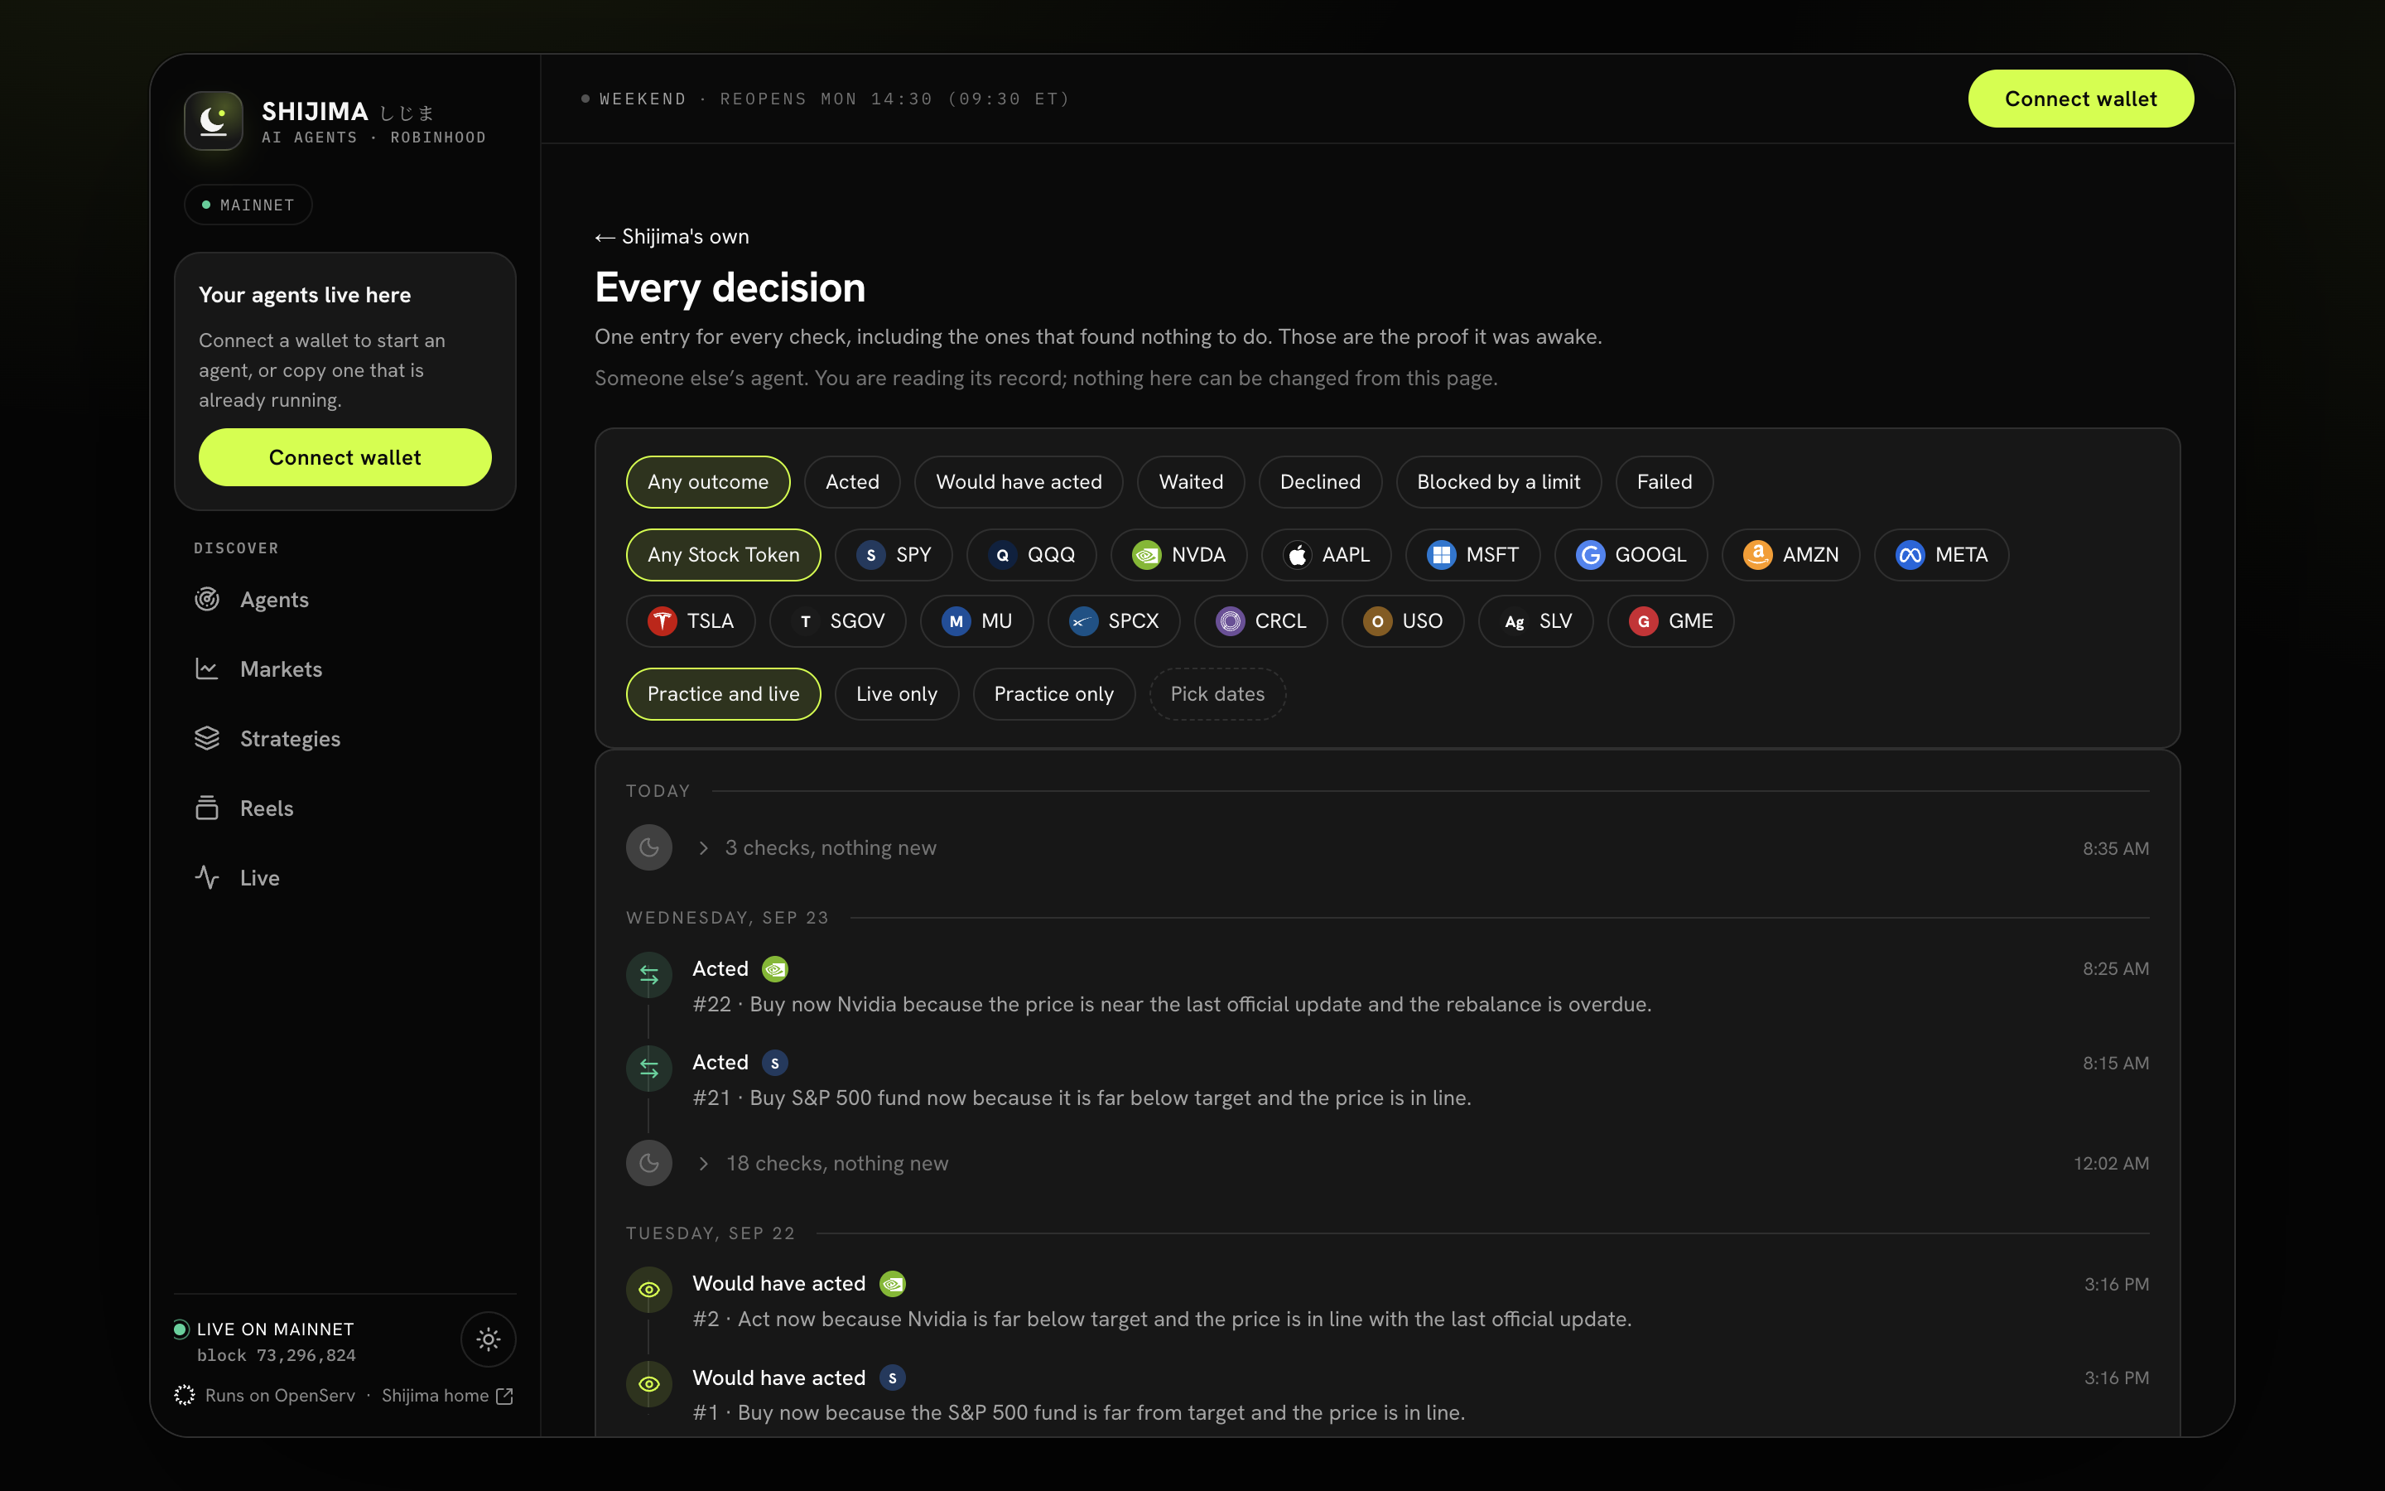The height and width of the screenshot is (1491, 2385).
Task: Filter outcomes to Blocked by a limit
Action: [1498, 482]
